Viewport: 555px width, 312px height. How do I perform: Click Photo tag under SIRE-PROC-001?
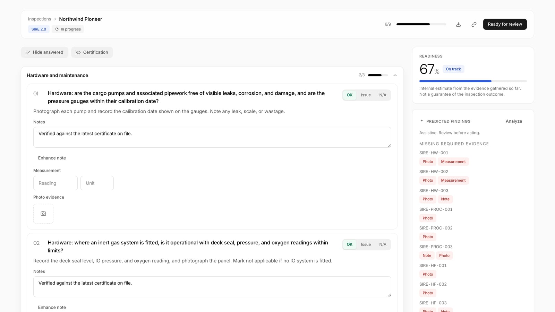coord(428,218)
